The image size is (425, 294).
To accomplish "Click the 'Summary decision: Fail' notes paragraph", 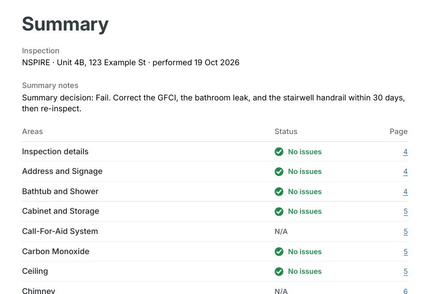I will click(214, 103).
